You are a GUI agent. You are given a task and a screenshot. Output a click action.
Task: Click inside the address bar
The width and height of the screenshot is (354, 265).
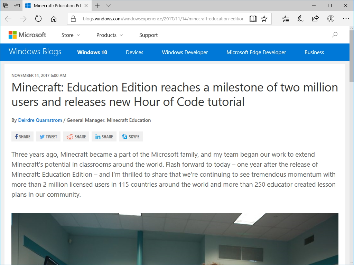click(156, 19)
